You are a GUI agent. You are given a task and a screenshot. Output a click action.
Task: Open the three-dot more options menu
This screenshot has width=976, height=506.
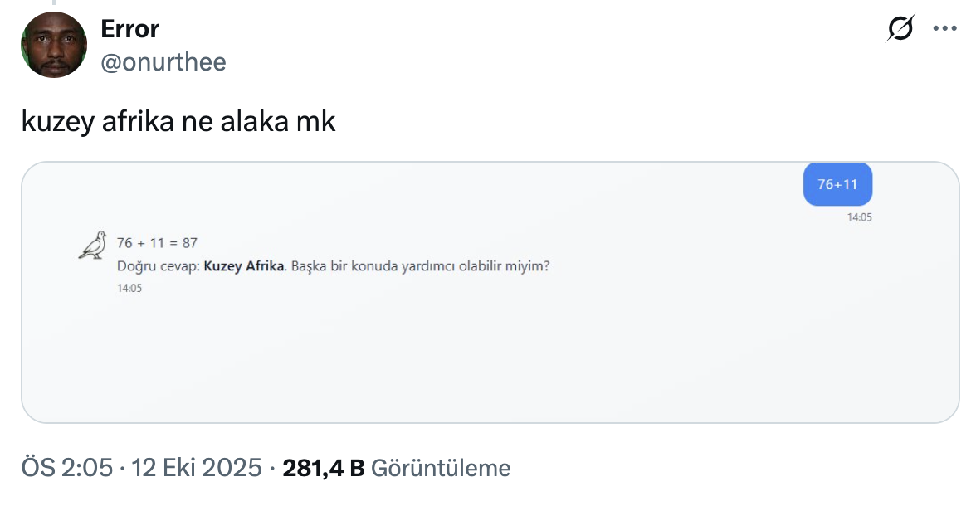pos(945,29)
